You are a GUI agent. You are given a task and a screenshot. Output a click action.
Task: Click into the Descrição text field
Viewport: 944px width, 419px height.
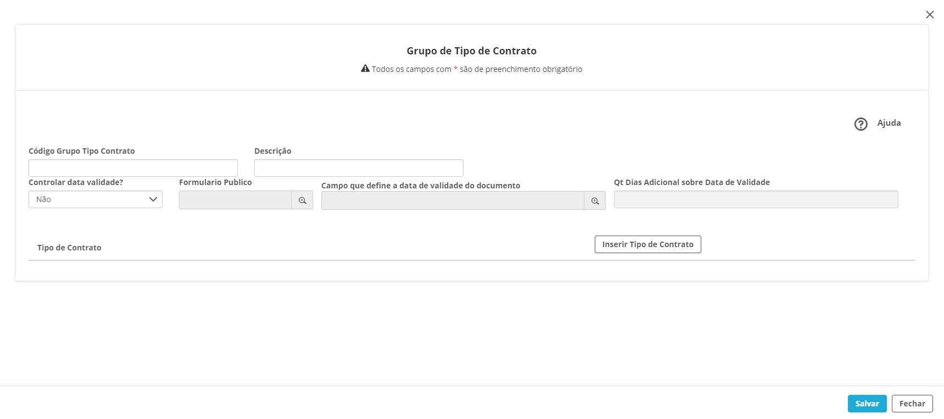359,168
